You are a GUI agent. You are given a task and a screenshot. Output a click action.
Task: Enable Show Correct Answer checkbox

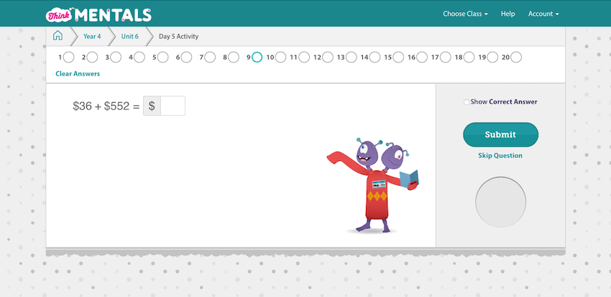click(467, 102)
